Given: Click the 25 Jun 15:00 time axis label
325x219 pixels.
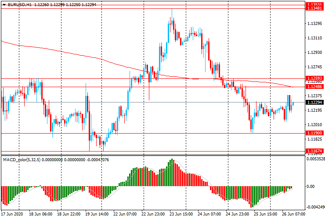Looking at the screenshot, I should (x=266, y=214).
